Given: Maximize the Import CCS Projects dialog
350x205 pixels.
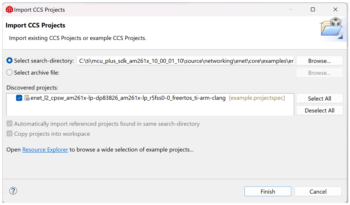Looking at the screenshot, I should pos(312,9).
